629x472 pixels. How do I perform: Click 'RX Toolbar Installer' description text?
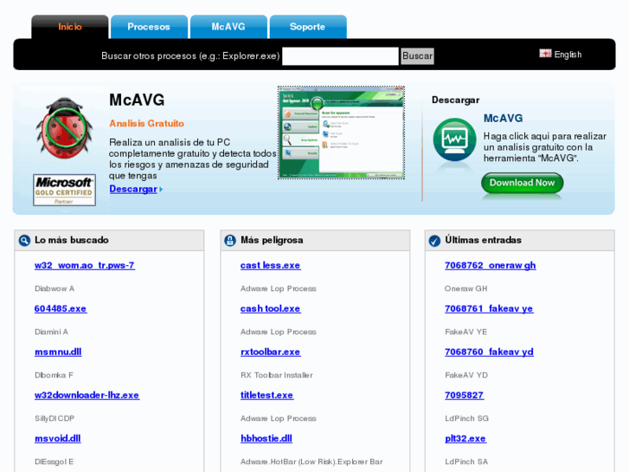277,375
